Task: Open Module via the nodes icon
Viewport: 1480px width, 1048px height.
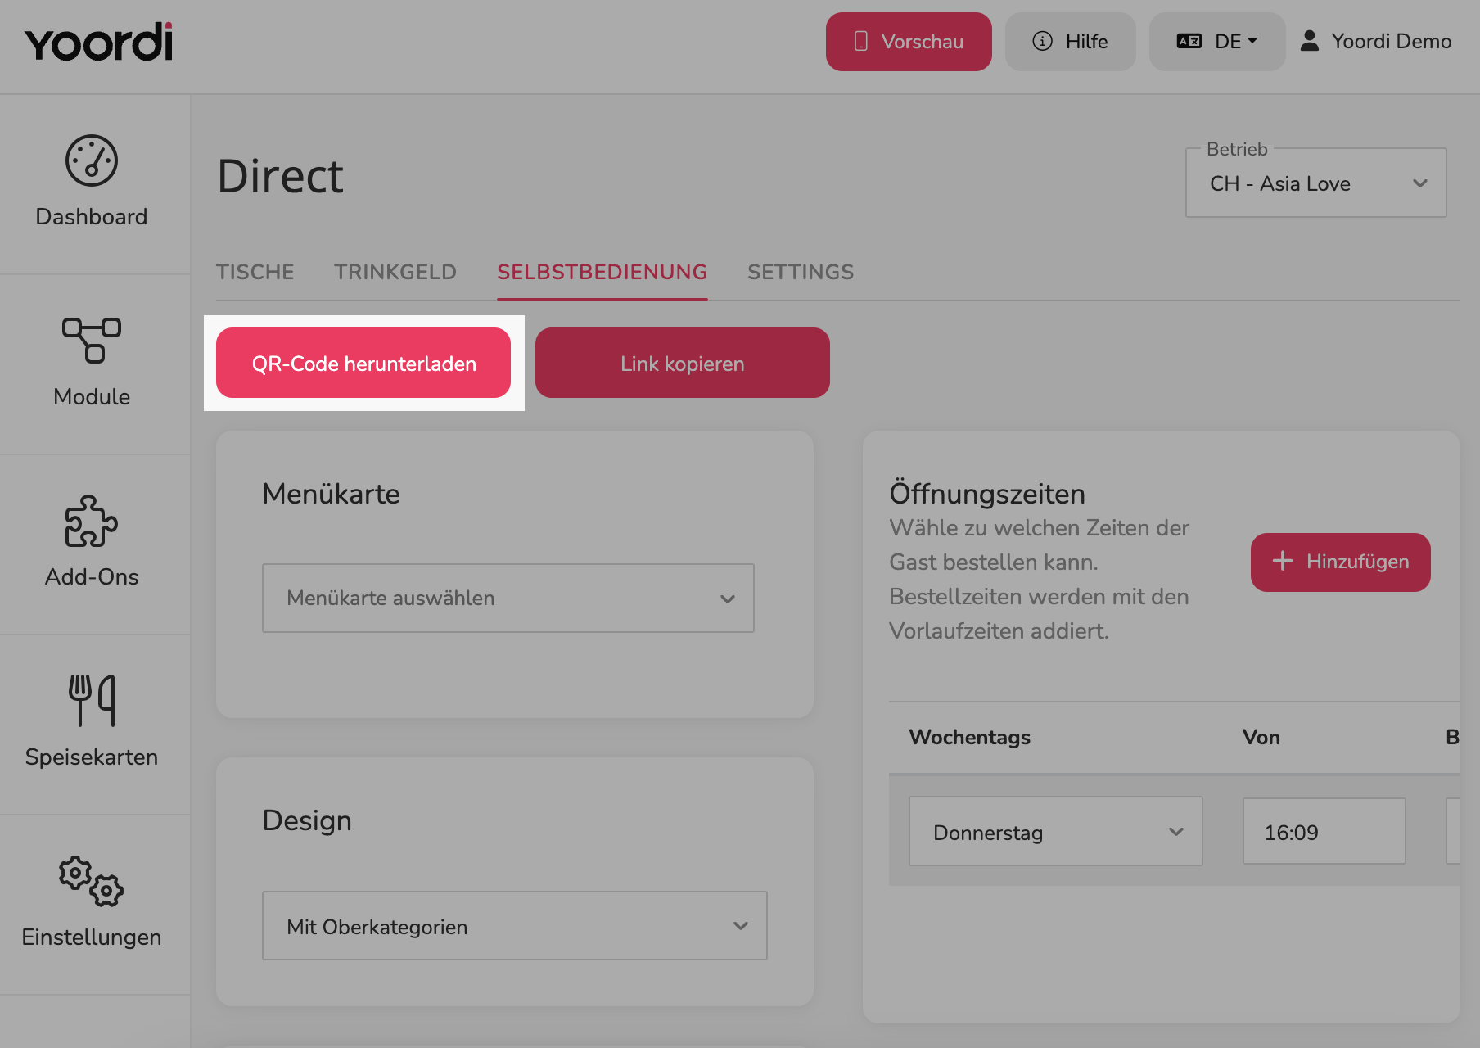Action: pyautogui.click(x=92, y=341)
